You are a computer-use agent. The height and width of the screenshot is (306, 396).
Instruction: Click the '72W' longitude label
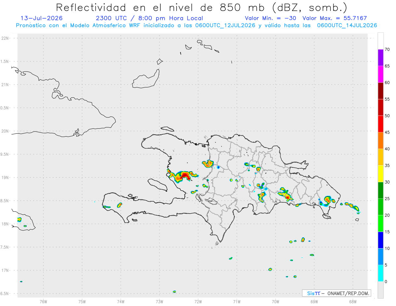[198, 302]
